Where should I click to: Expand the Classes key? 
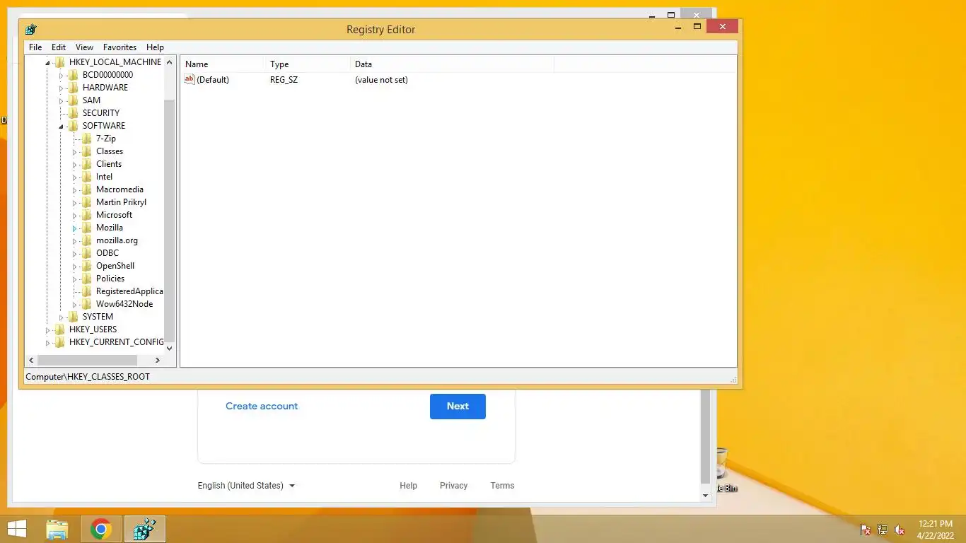75,151
